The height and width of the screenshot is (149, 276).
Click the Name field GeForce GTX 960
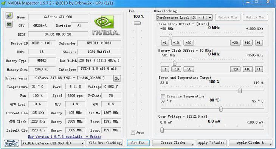point(58,17)
